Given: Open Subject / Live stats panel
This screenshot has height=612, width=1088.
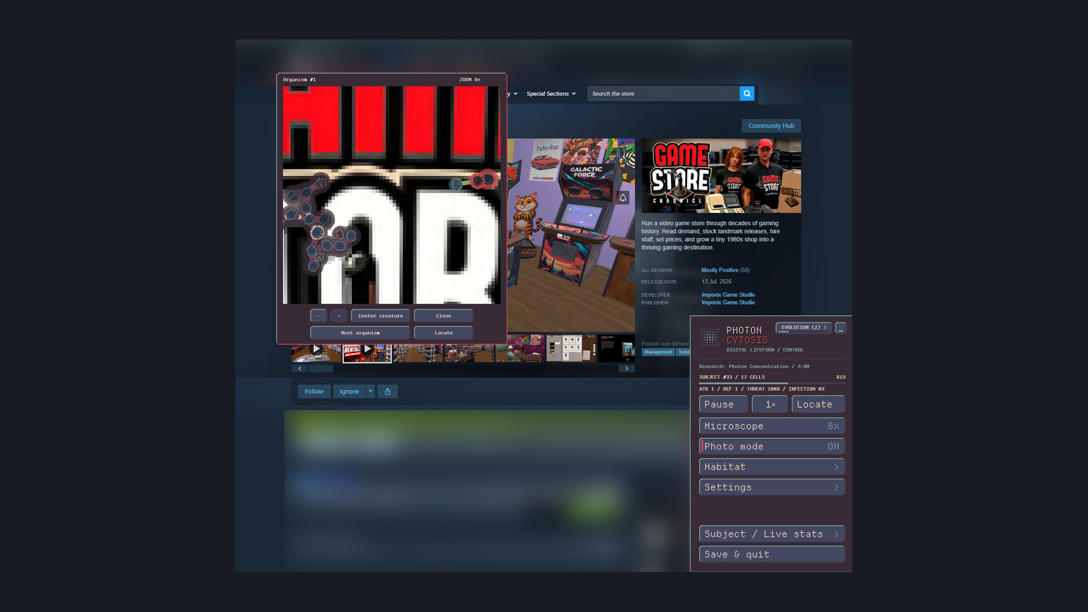Looking at the screenshot, I should (x=772, y=534).
